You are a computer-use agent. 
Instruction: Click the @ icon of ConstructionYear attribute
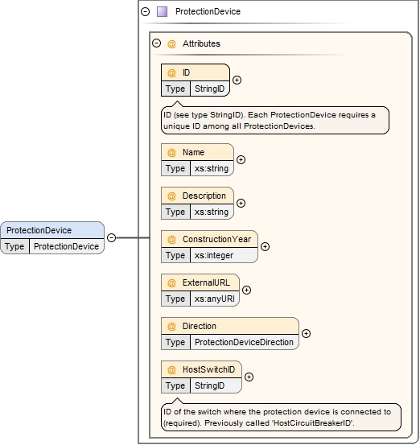[171, 240]
